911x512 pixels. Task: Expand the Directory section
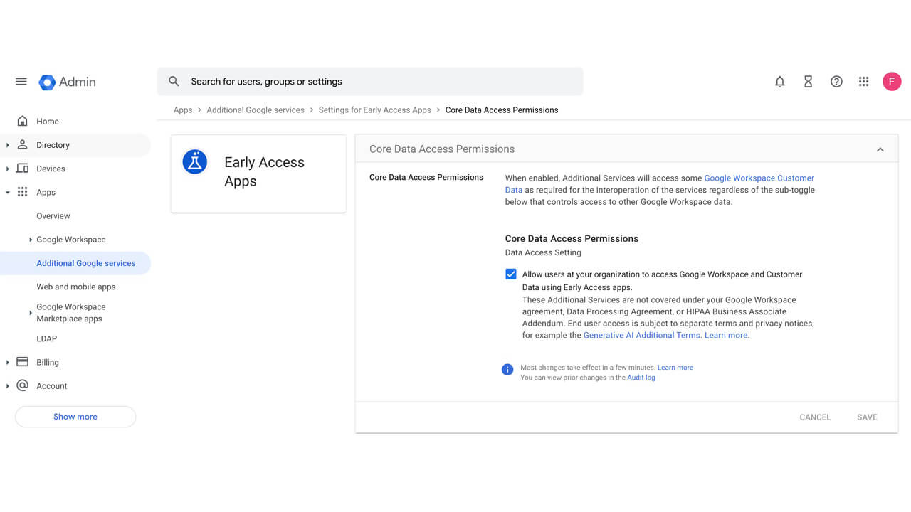click(8, 145)
